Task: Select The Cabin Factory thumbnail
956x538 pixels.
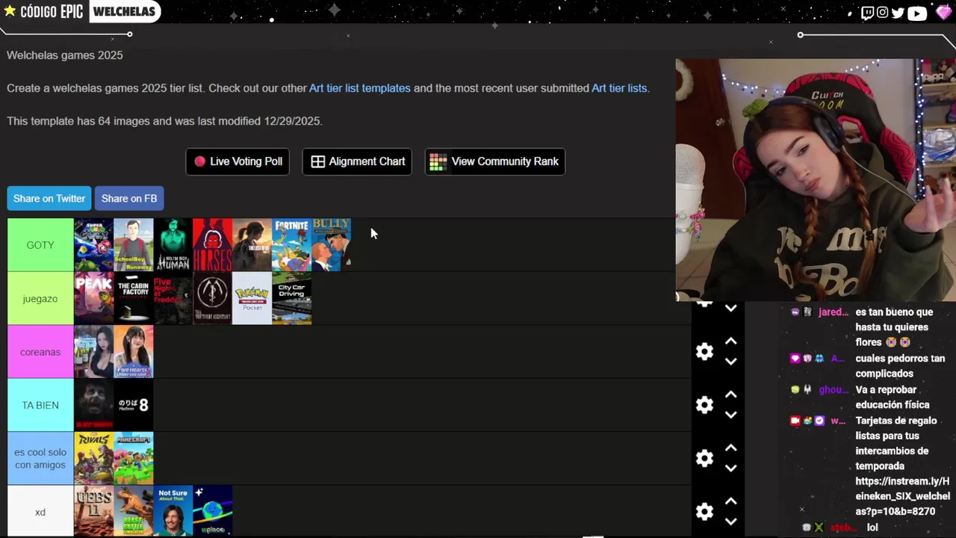Action: (133, 298)
